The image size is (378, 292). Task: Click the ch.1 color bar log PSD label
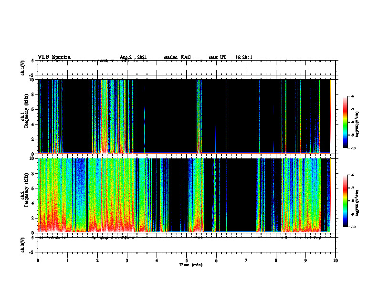point(357,125)
